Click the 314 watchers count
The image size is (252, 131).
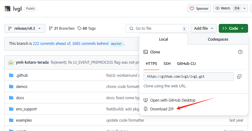(237, 8)
